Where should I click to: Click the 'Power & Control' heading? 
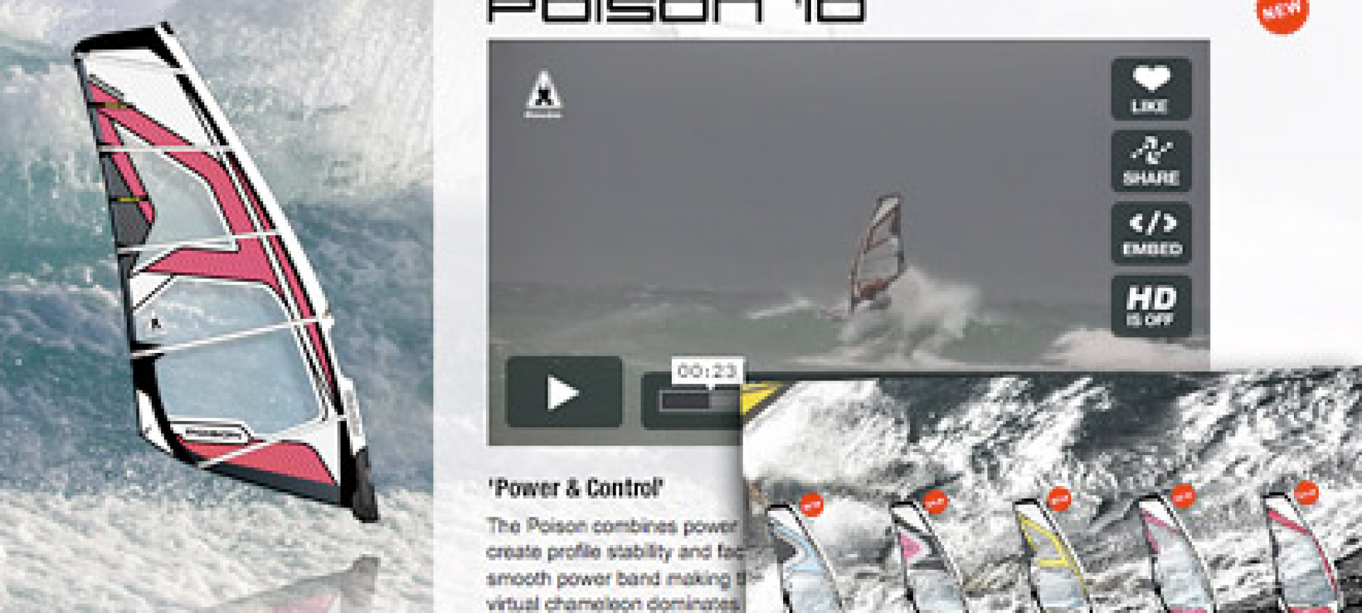[x=575, y=488]
